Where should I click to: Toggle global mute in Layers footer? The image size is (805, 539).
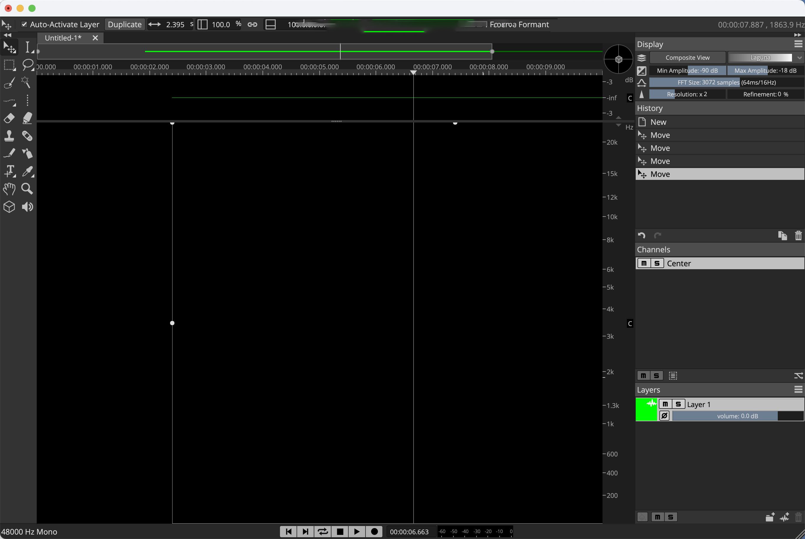point(658,517)
